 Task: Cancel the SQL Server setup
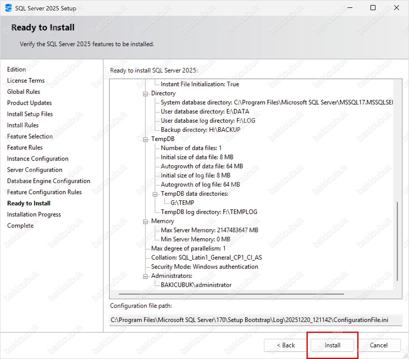click(379, 345)
